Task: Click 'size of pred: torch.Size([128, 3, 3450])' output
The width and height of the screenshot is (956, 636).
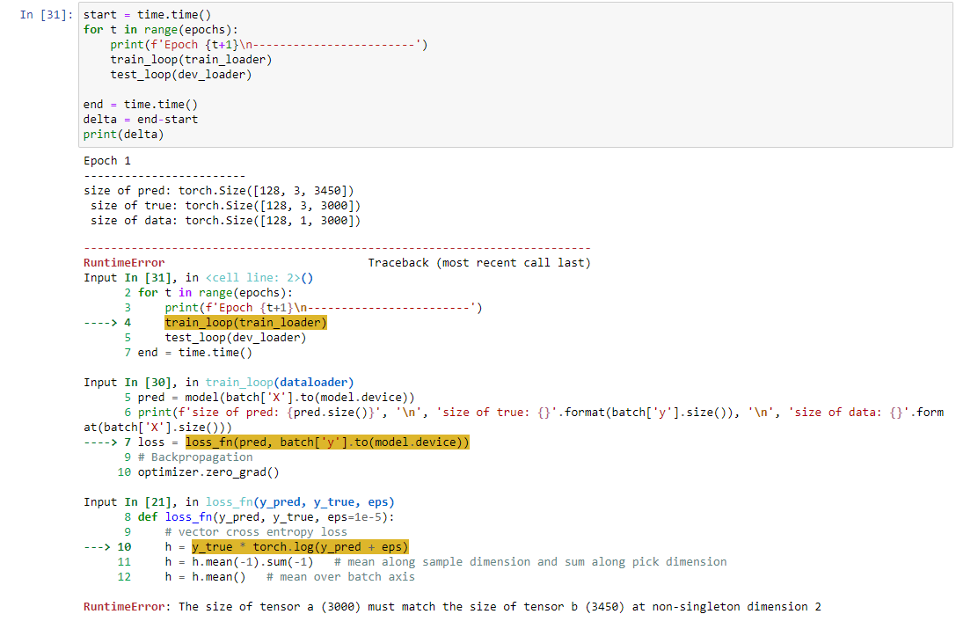Action: click(x=218, y=191)
